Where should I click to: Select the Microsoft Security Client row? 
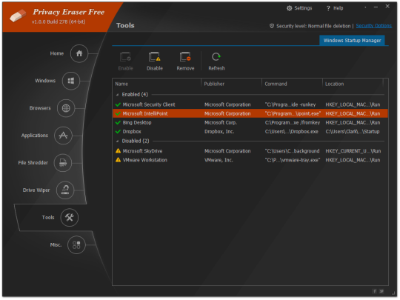(x=250, y=104)
